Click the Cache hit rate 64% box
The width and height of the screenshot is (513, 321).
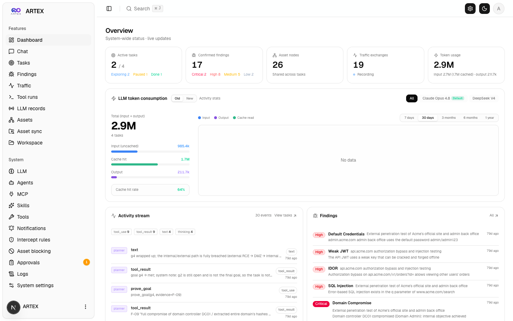tap(150, 190)
